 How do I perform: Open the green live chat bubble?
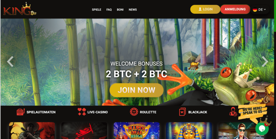pos(262,129)
